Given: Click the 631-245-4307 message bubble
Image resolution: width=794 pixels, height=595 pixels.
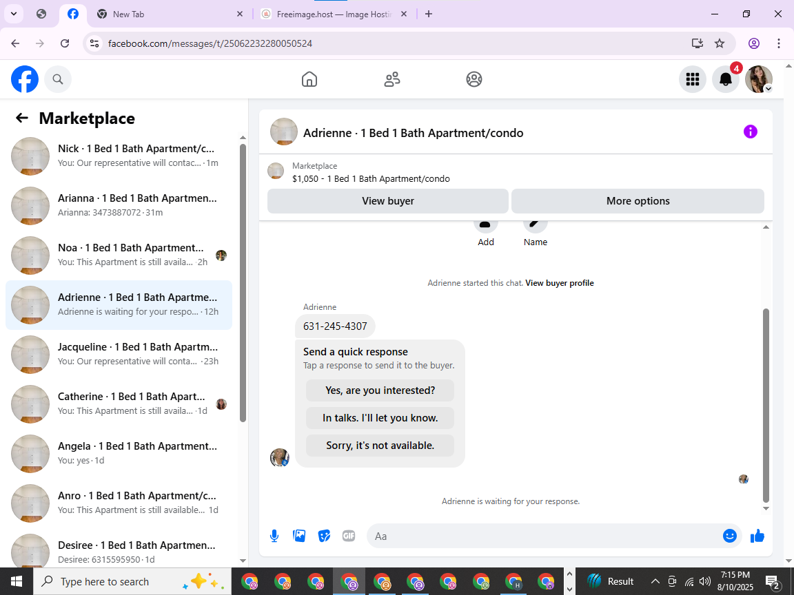Looking at the screenshot, I should pos(335,326).
